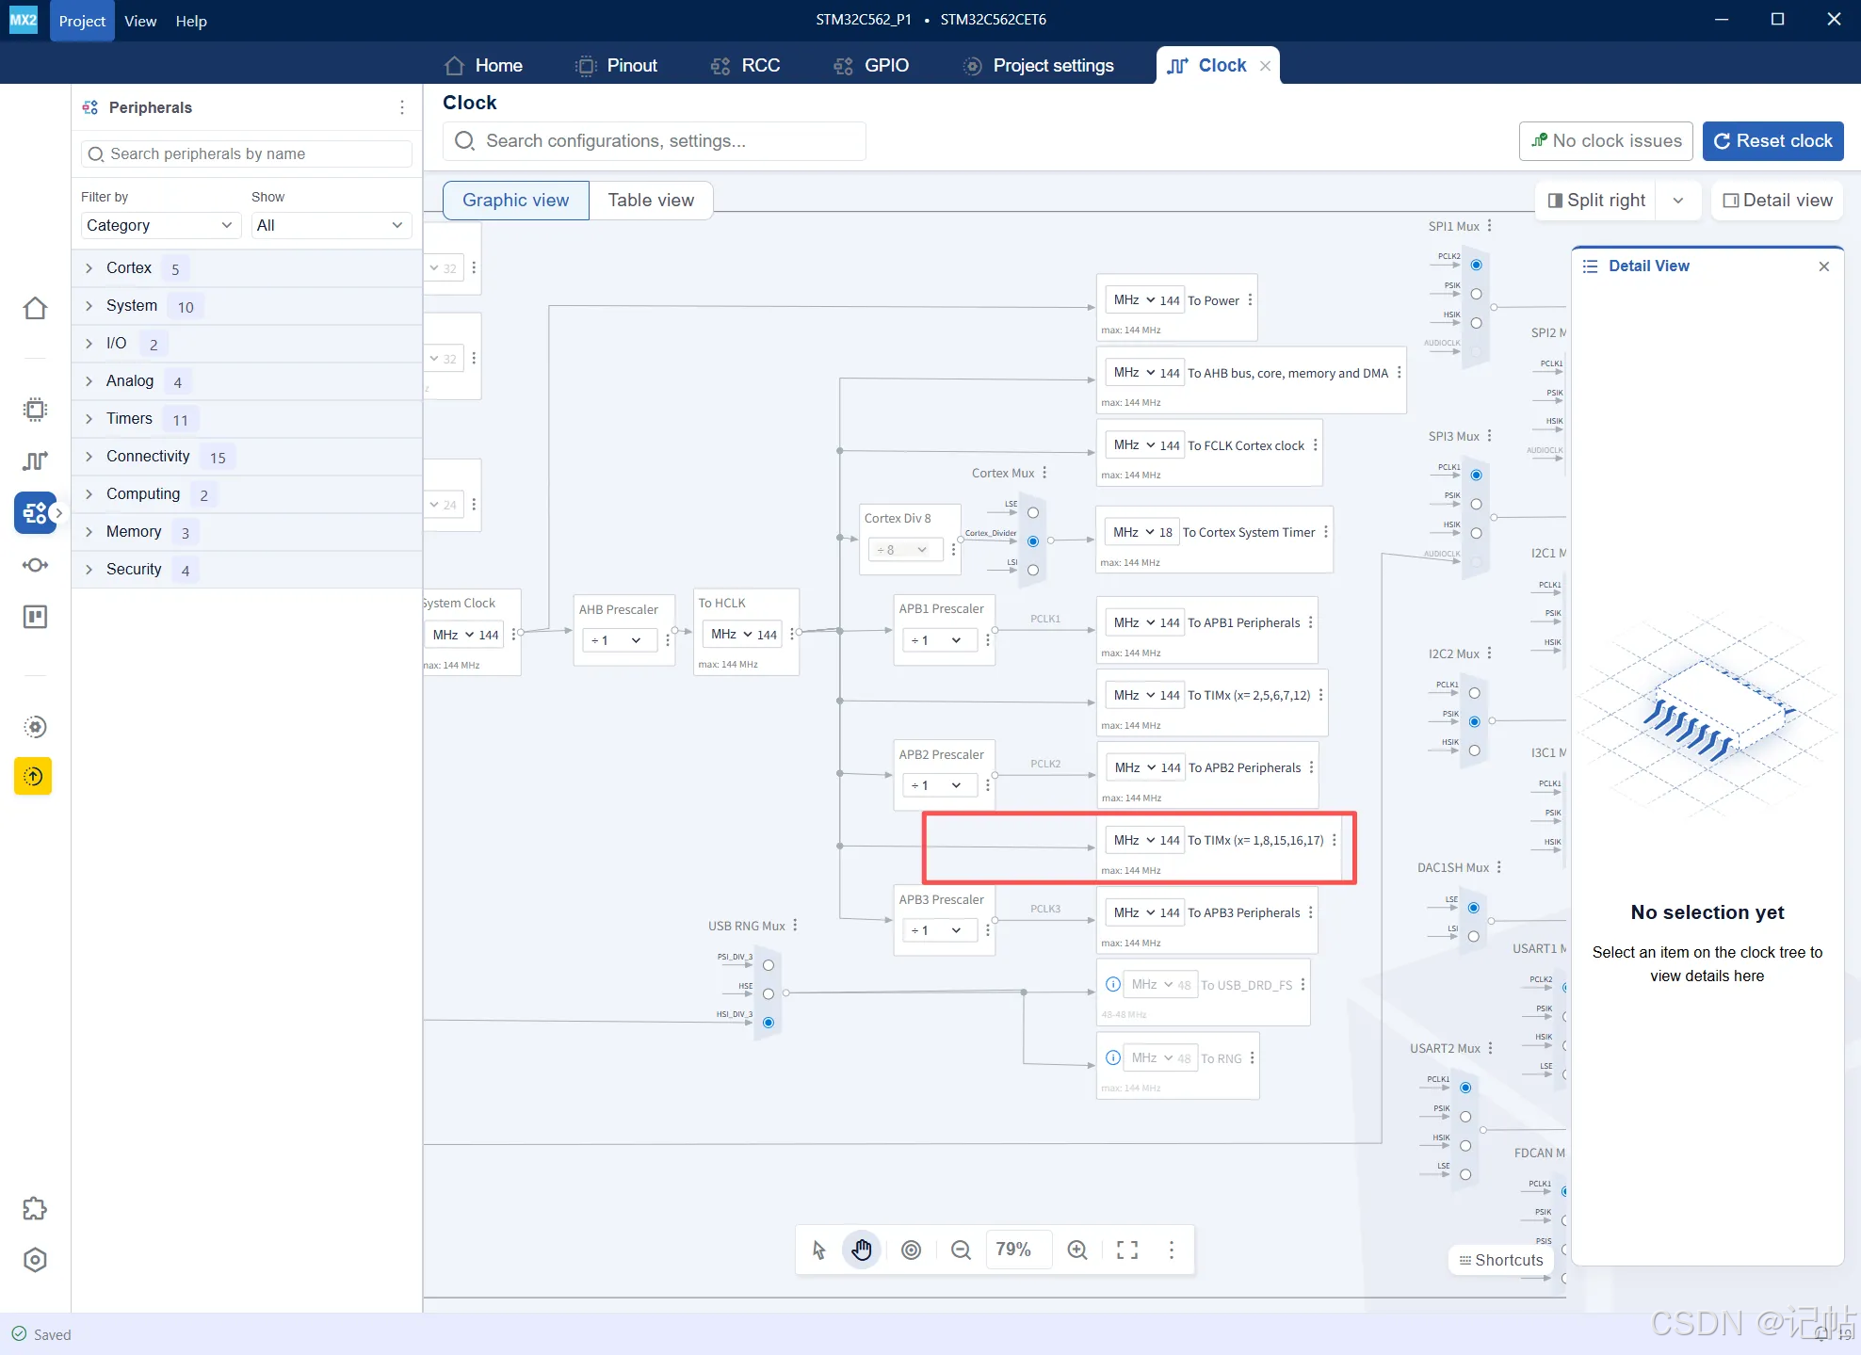Viewport: 1861px width, 1355px height.
Task: Select LSI input on DAC1SH Mux
Action: [x=1473, y=937]
